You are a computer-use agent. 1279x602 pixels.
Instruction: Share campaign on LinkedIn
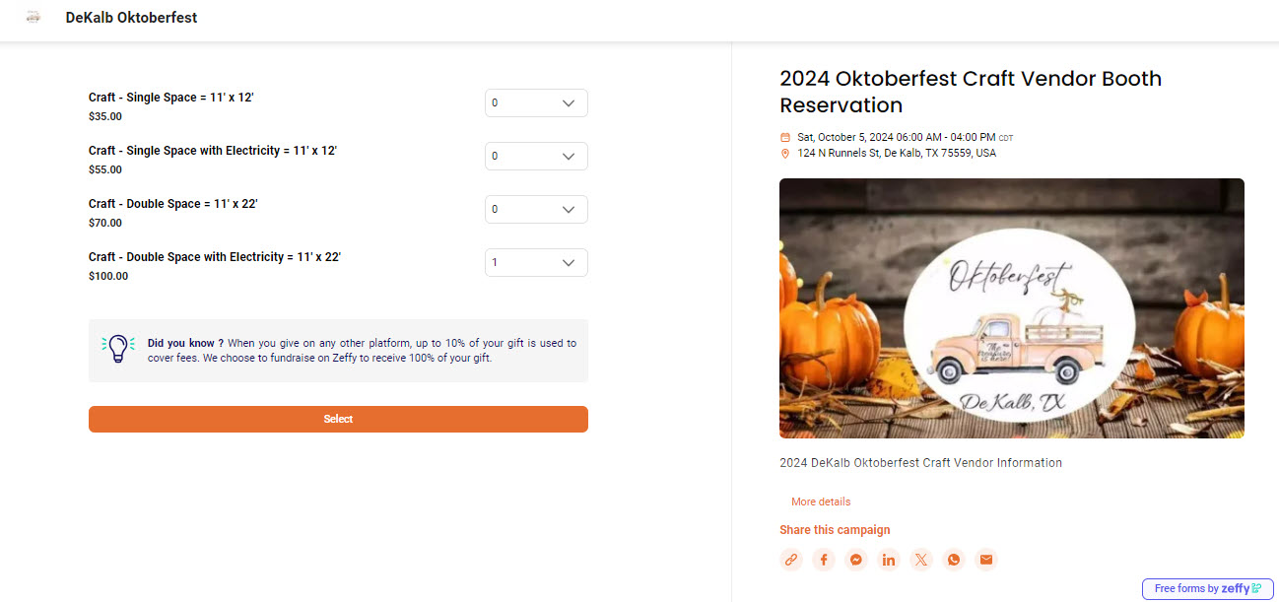point(889,560)
